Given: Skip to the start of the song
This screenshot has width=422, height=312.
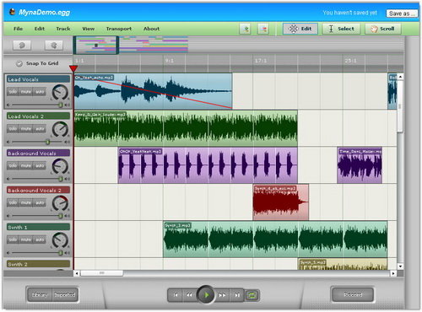Looking at the screenshot, I should pos(176,295).
